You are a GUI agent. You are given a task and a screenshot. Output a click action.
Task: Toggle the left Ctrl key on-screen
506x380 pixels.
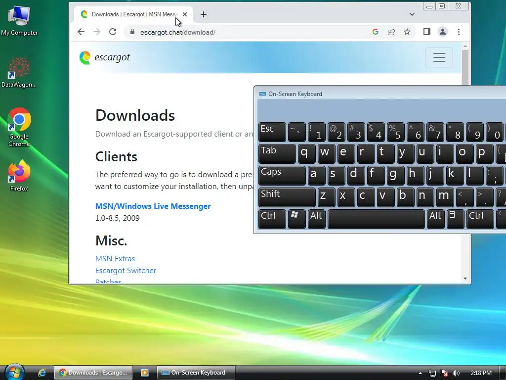272,219
